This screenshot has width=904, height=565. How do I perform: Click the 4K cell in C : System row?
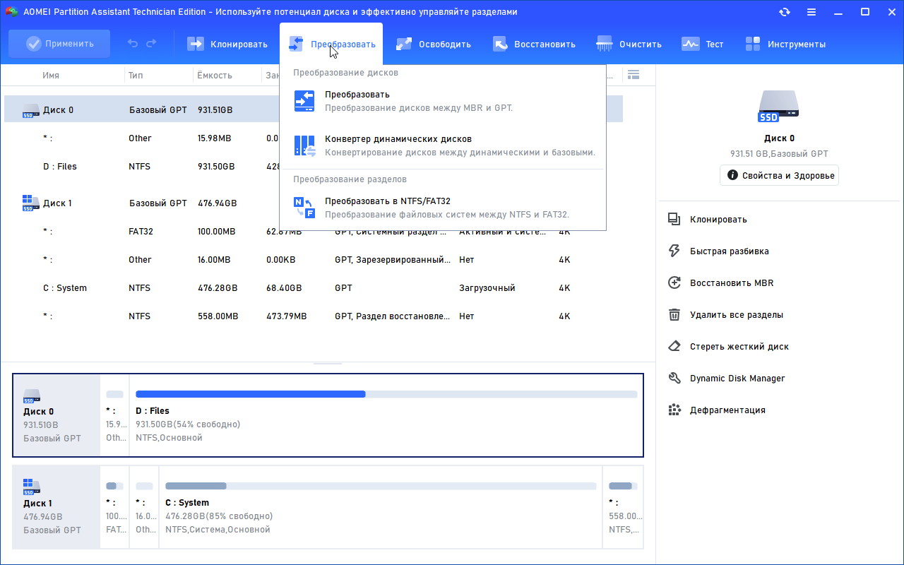564,287
